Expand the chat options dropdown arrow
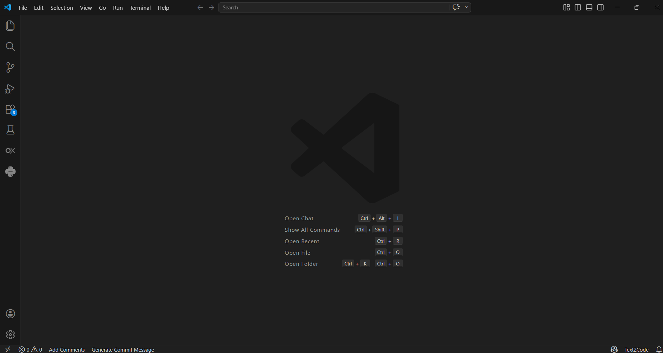663x353 pixels. [466, 7]
